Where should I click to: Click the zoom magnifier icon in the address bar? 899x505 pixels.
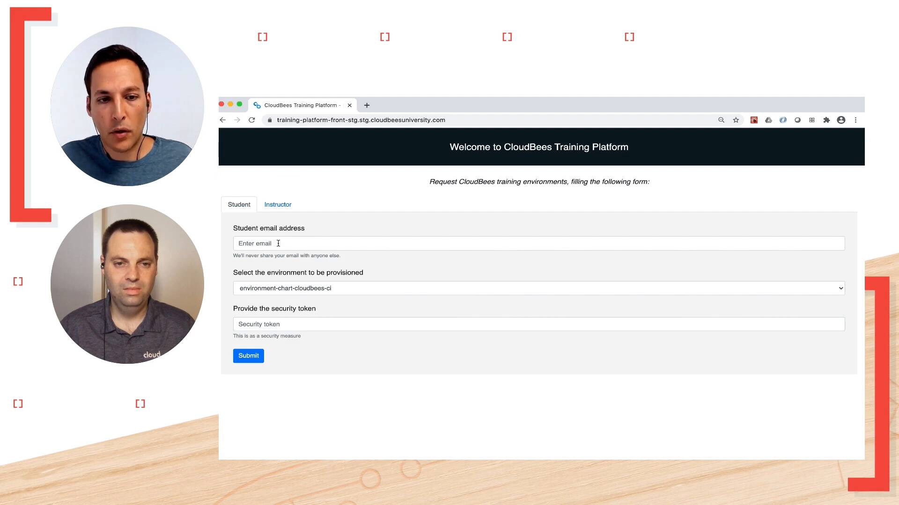pyautogui.click(x=721, y=120)
